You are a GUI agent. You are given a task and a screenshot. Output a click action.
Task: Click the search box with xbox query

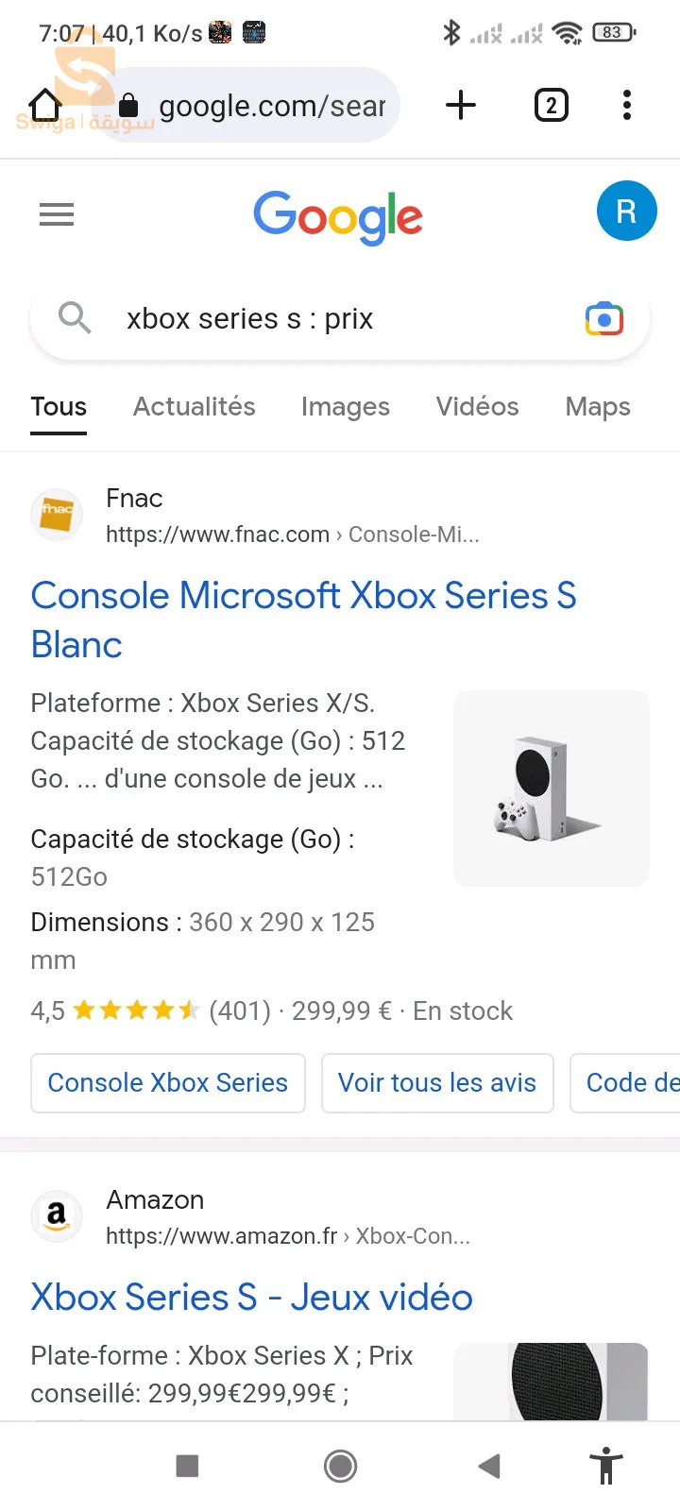[340, 319]
